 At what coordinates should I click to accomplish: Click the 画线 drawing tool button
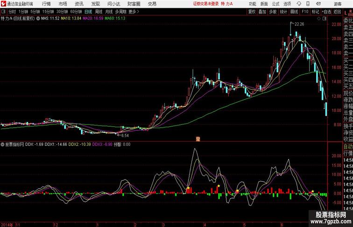pos(294,12)
